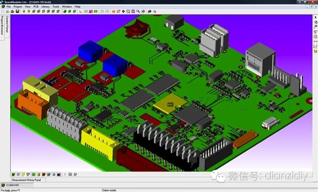Click the 'Select model.' status text
Image resolution: width=318 pixels, height=192 pixels.
(109, 190)
